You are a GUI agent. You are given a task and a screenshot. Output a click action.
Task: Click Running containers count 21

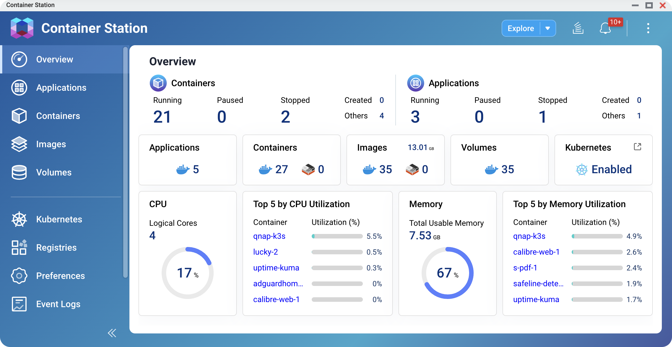(162, 117)
